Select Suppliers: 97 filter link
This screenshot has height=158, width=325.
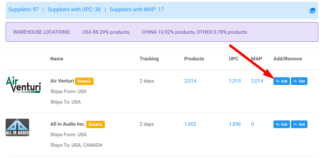pyautogui.click(x=23, y=9)
